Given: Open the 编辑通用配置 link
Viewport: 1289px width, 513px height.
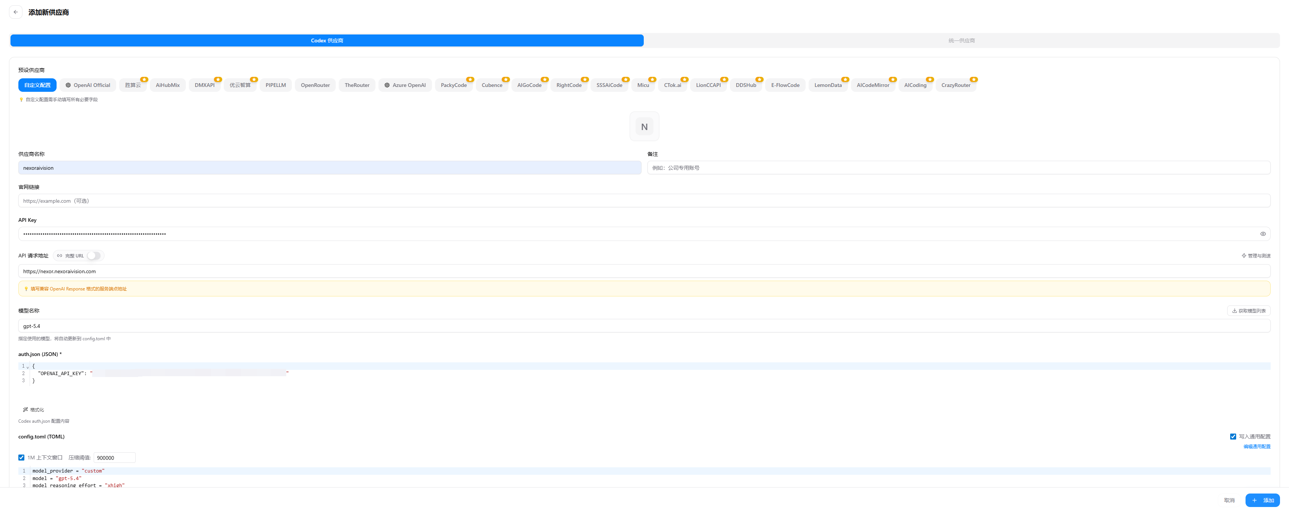Looking at the screenshot, I should pos(1257,446).
